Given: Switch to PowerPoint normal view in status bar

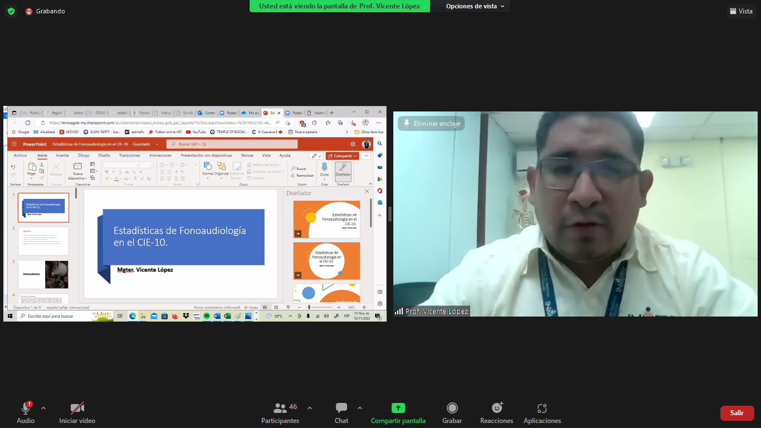Looking at the screenshot, I should (265, 307).
